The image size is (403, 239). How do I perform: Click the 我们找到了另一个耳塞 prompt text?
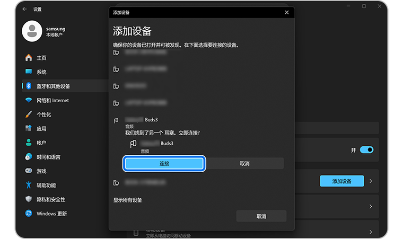click(x=162, y=133)
